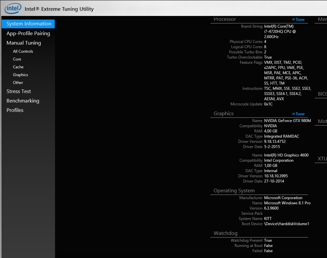Click Watchdog Failed False value
327x258 pixels.
pyautogui.click(x=268, y=251)
